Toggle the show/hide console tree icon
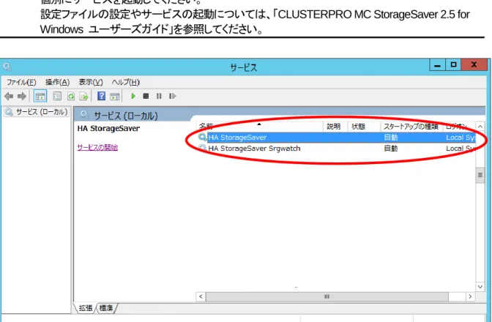 [40, 97]
